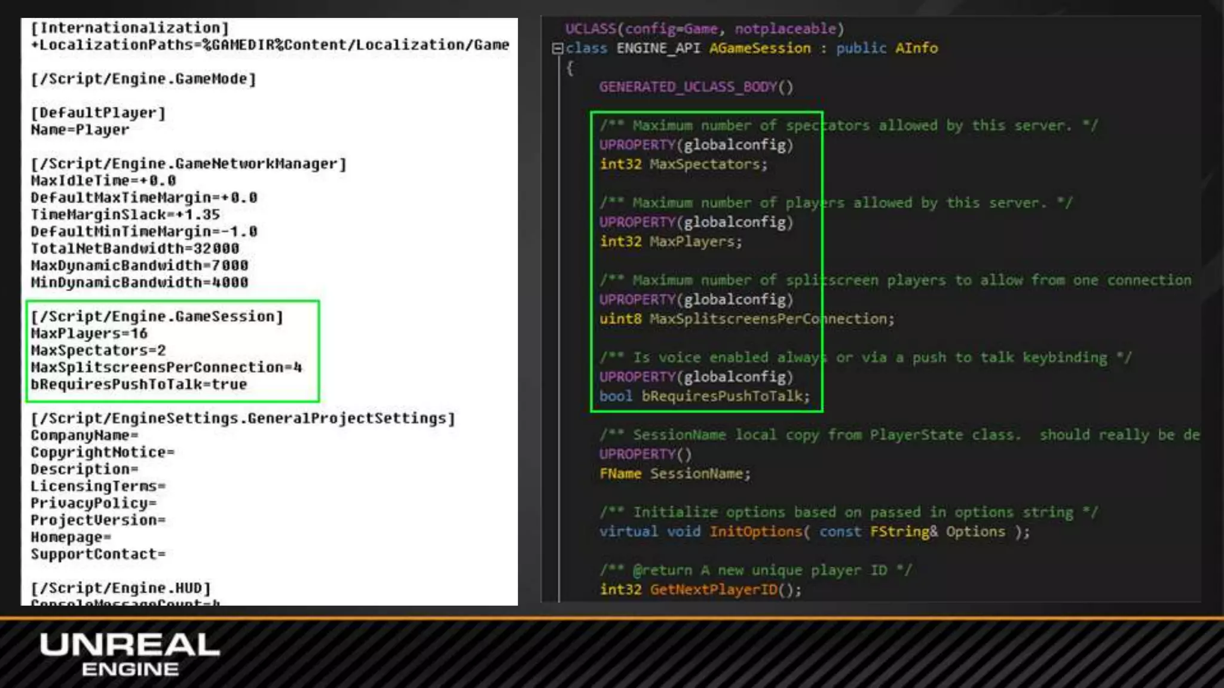Click the UCLASS(config=Game, notplaceable) line
This screenshot has width=1224, height=688.
click(x=704, y=29)
